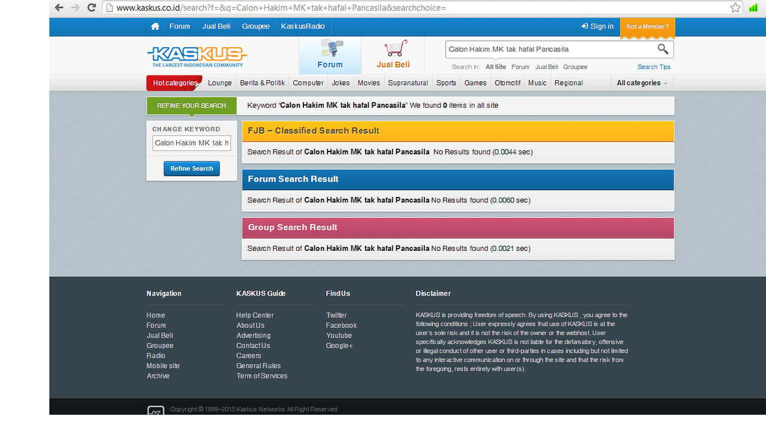Open the Help Center link

(x=255, y=315)
